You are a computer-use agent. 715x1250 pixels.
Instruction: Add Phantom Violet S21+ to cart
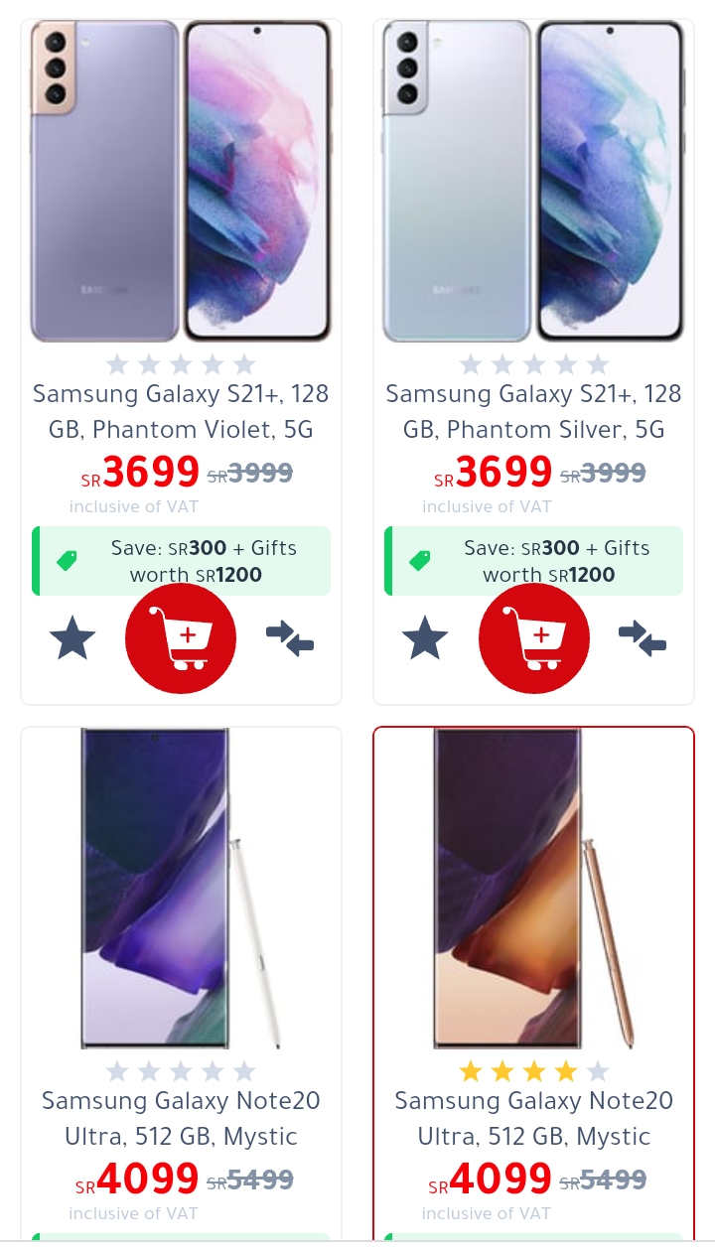click(x=181, y=638)
